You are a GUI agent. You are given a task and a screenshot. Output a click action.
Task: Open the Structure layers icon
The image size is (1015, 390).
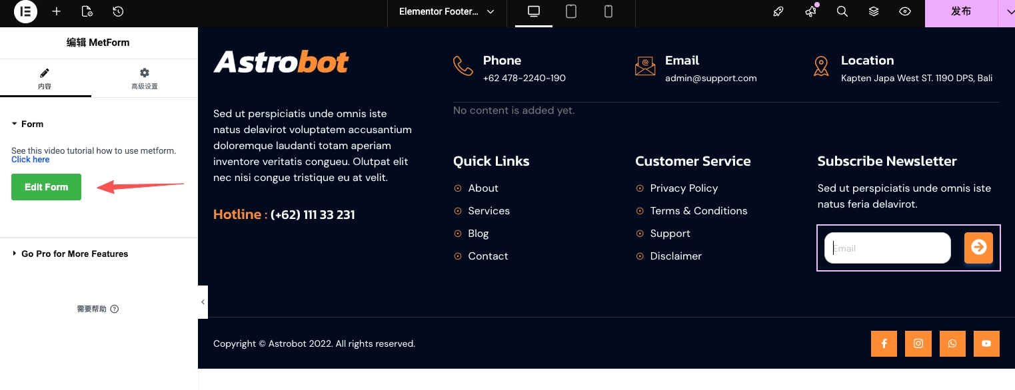(x=874, y=11)
